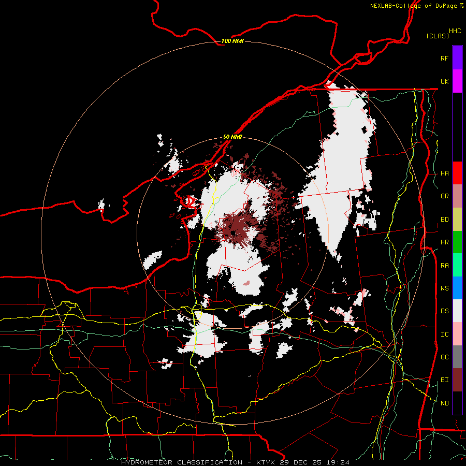This screenshot has width=466, height=466.
Task: Click the "BI" legend label
Action: tap(444, 380)
